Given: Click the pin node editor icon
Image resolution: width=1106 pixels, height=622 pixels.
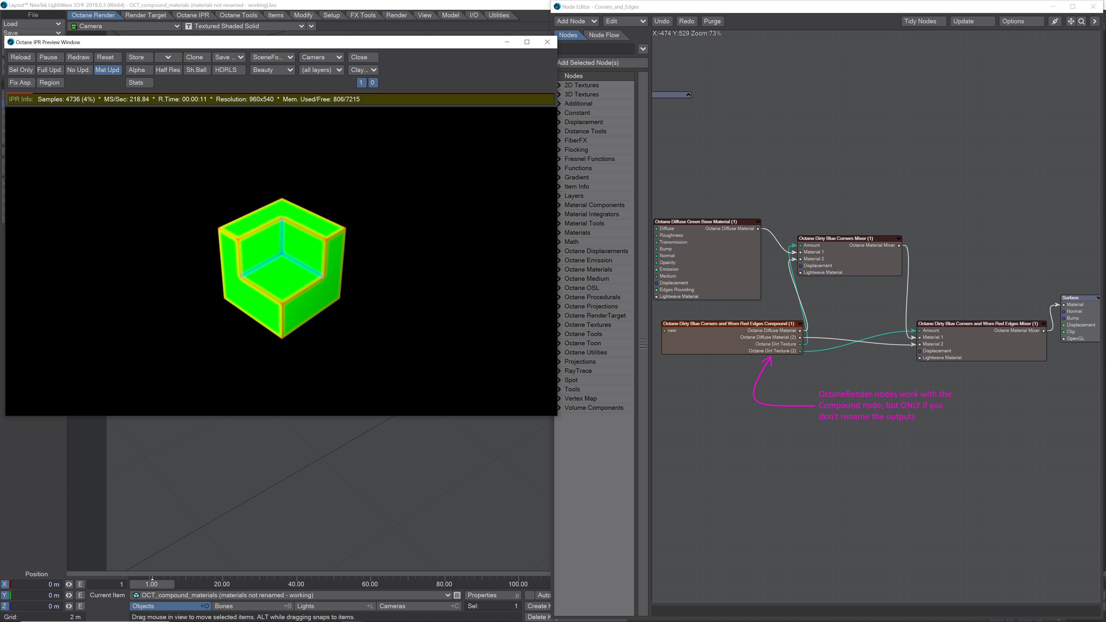Looking at the screenshot, I should [1055, 22].
